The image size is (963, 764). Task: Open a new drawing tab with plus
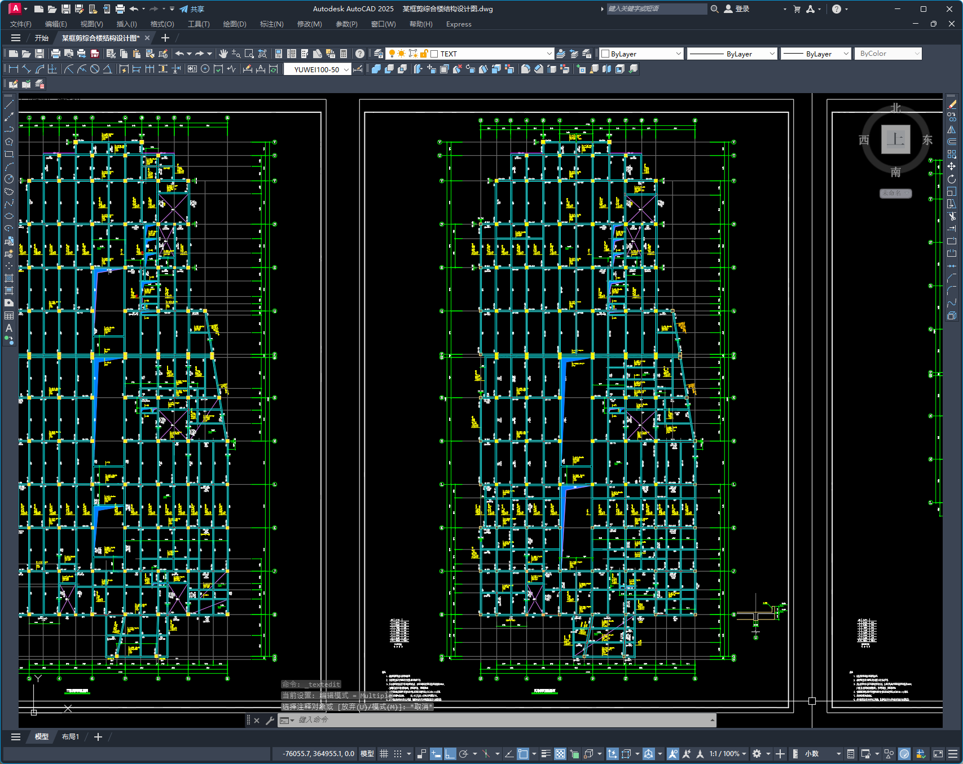(x=165, y=38)
